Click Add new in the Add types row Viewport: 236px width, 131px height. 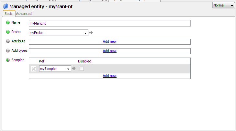pyautogui.click(x=109, y=51)
